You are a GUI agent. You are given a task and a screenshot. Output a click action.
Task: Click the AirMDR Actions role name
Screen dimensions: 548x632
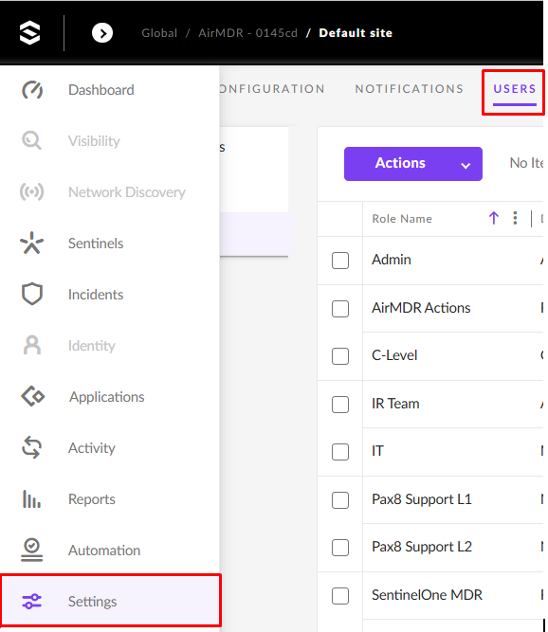click(421, 308)
